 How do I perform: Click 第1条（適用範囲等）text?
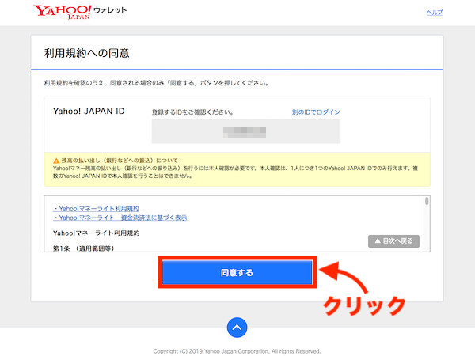[84, 248]
